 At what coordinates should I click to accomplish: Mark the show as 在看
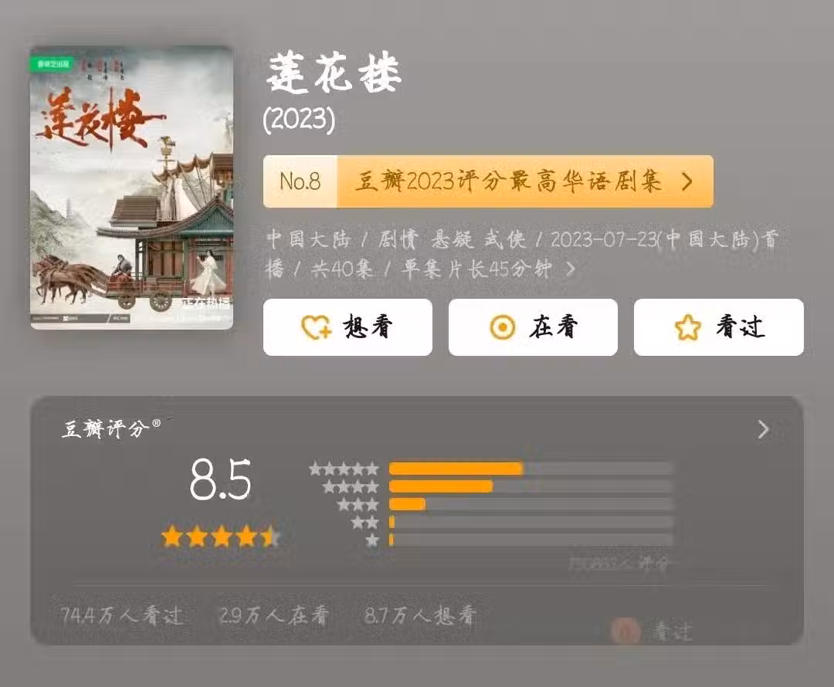pos(533,327)
